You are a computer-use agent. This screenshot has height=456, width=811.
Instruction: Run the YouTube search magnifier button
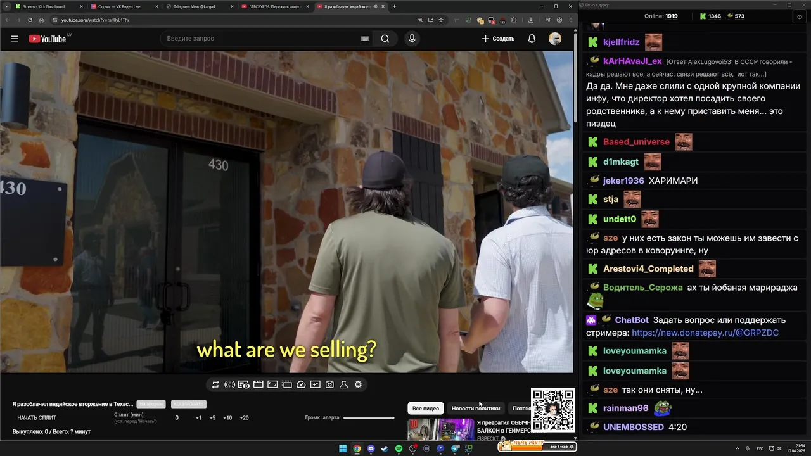point(385,39)
